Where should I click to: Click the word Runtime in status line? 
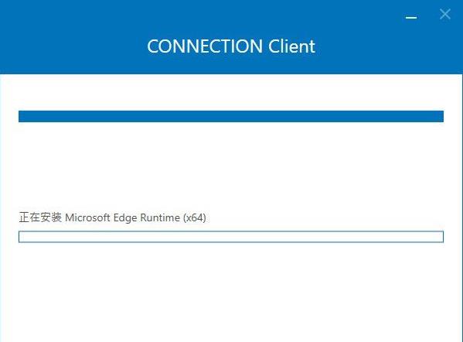point(160,218)
